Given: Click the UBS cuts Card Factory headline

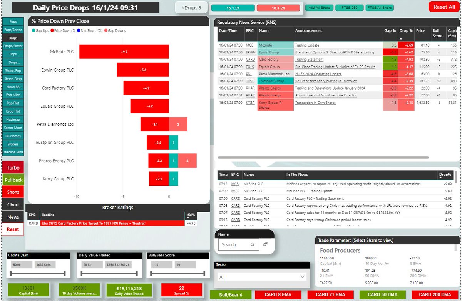Looking at the screenshot, I should [x=112, y=223].
